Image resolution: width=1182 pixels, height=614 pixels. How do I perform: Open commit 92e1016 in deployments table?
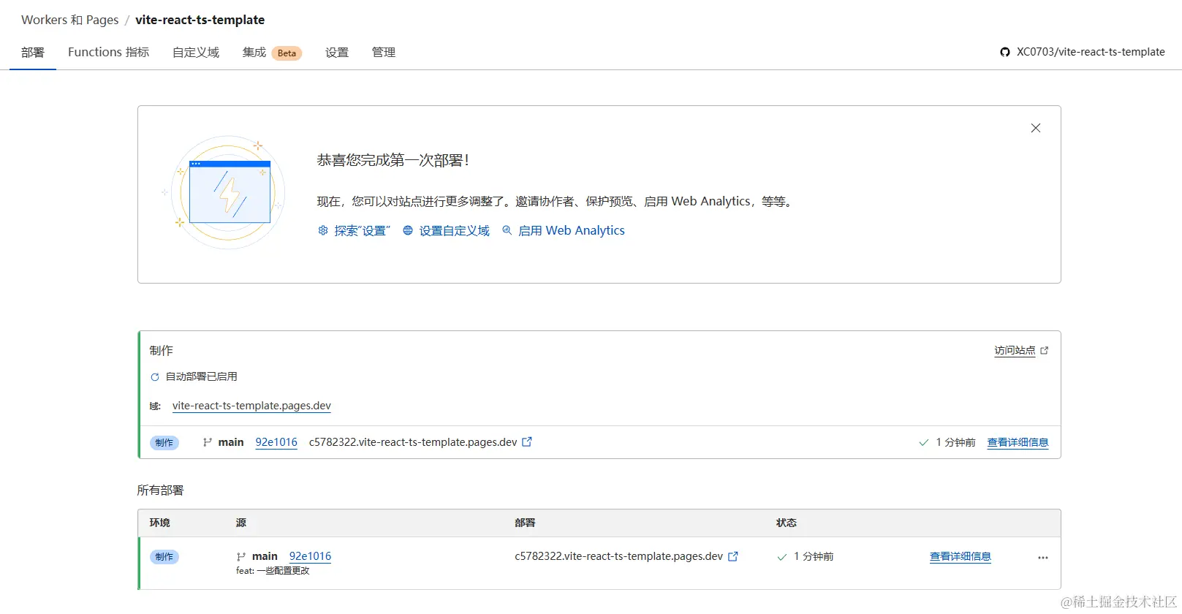point(310,556)
